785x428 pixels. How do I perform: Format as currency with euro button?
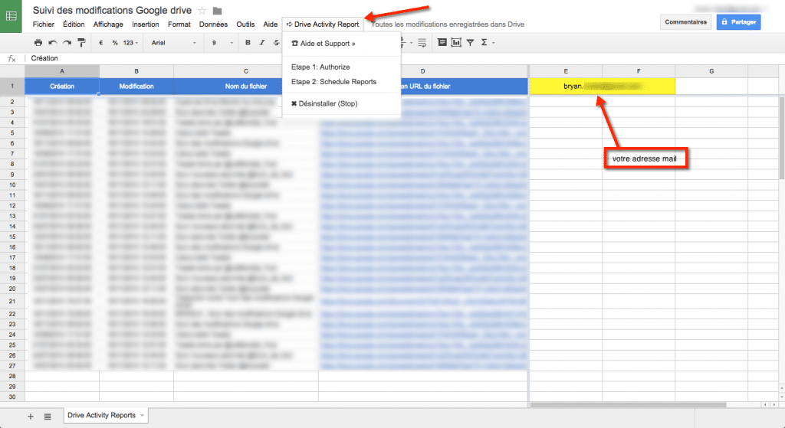click(x=101, y=43)
